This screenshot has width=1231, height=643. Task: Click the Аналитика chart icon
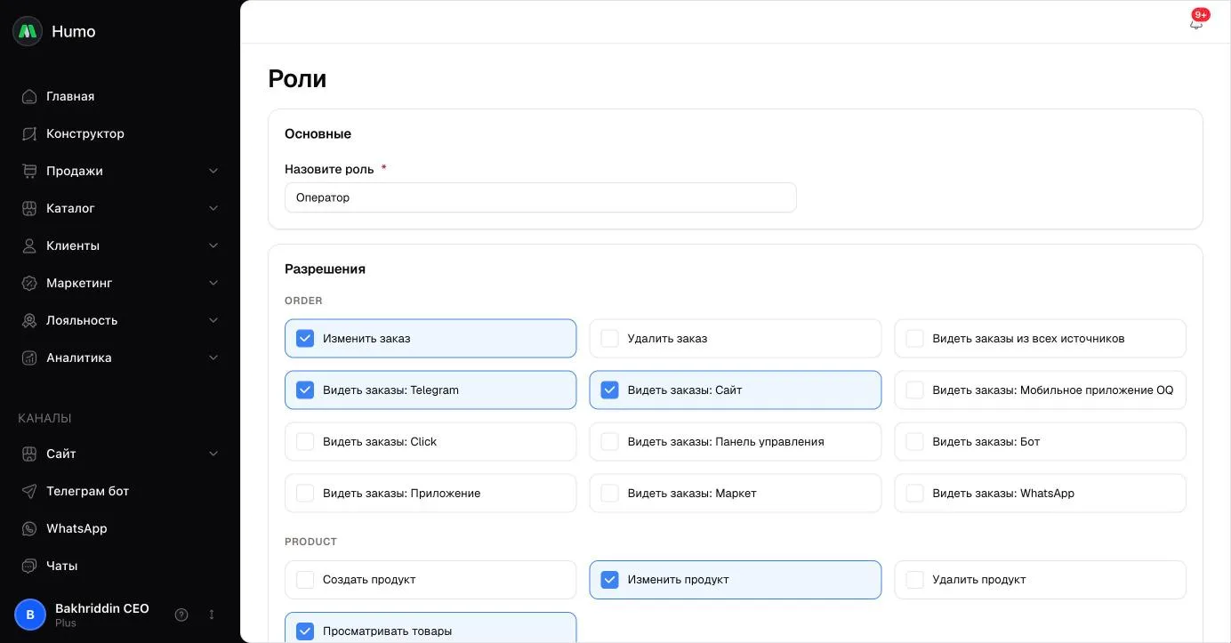[29, 358]
